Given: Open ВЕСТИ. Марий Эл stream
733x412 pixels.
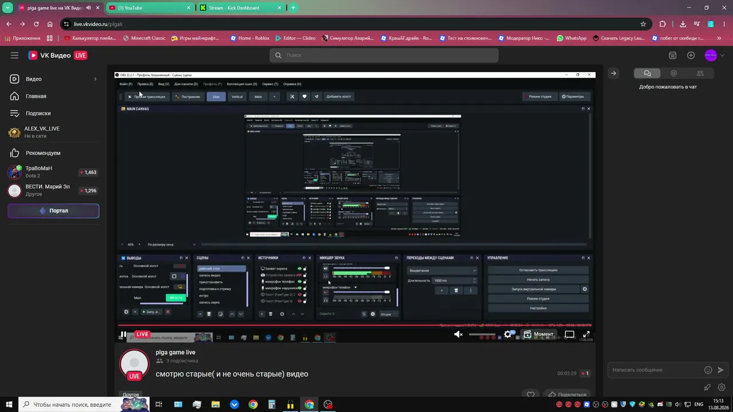Looking at the screenshot, I should (x=53, y=191).
